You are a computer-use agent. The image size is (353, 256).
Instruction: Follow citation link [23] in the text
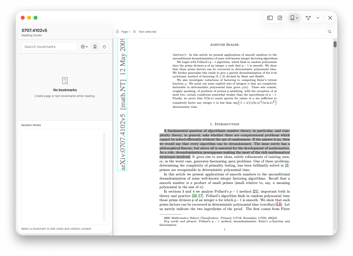(x=195, y=196)
